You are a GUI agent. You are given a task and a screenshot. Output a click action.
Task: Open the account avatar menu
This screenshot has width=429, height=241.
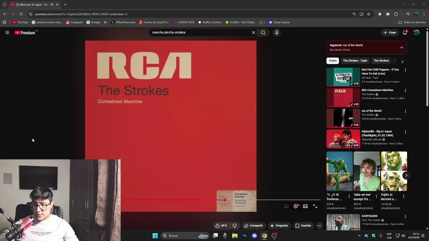pyautogui.click(x=416, y=32)
